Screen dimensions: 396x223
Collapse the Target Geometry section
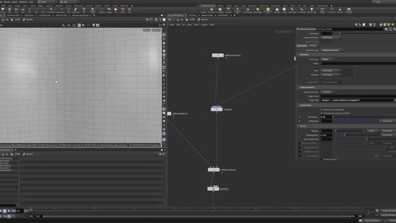[x=307, y=87]
